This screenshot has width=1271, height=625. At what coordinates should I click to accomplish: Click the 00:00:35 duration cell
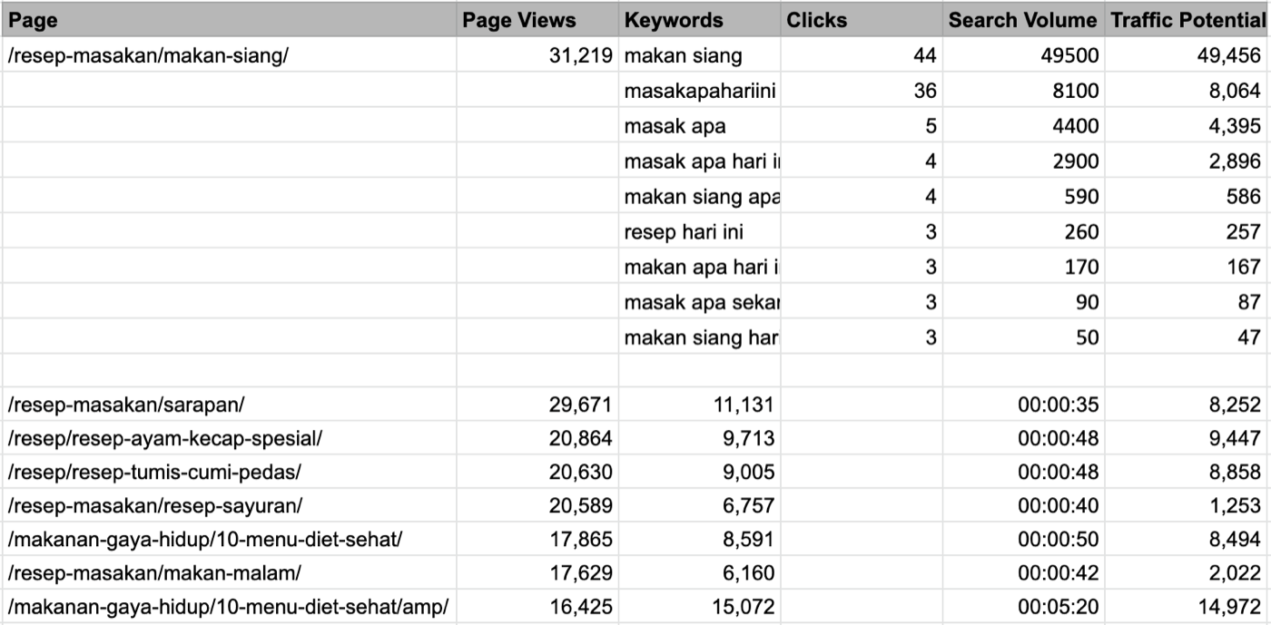coord(1023,405)
